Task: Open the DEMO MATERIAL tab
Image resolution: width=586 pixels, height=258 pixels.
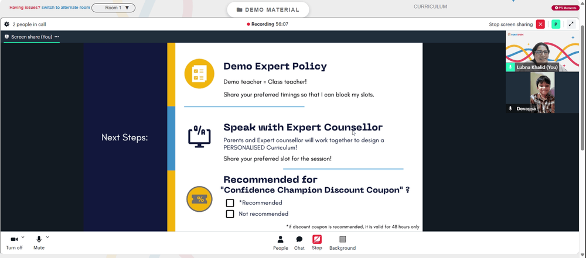Action: coord(268,10)
